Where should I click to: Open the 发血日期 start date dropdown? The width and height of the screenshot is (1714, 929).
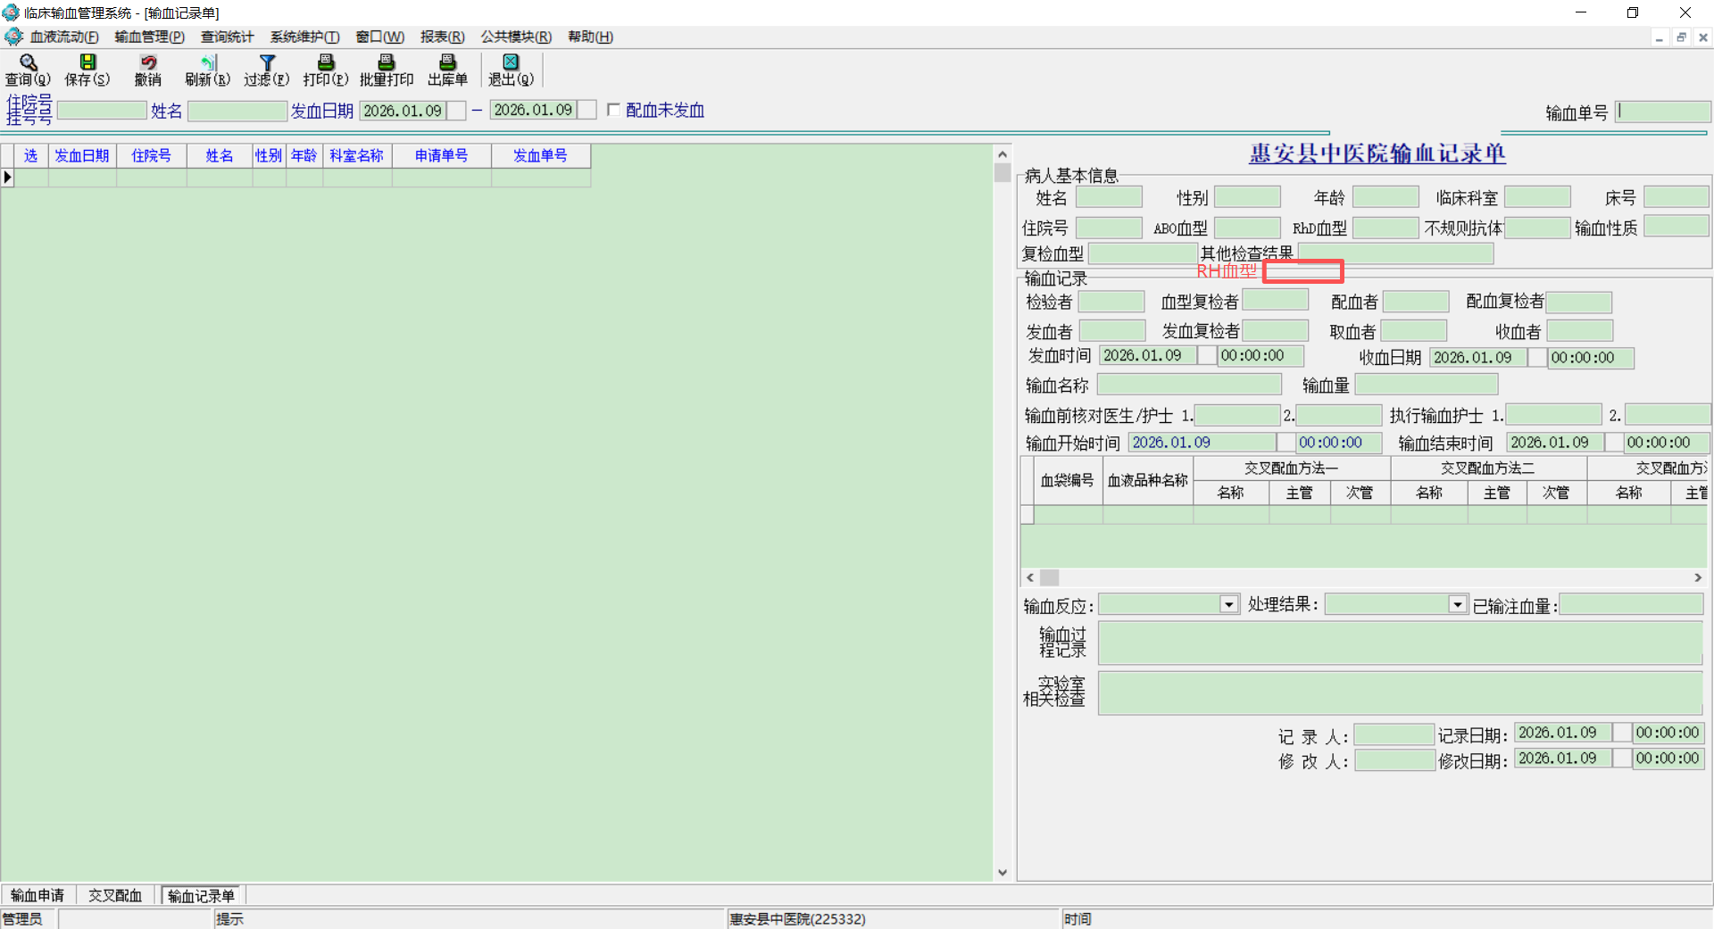[x=456, y=111]
